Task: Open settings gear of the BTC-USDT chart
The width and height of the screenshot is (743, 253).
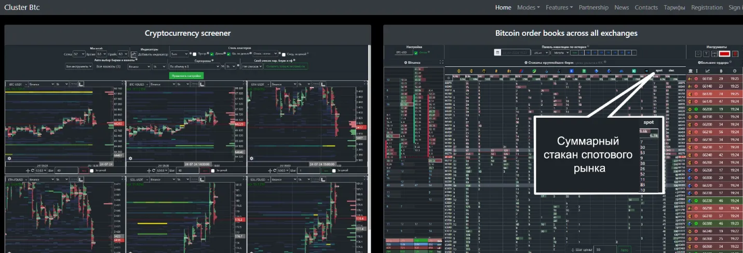Action: pyautogui.click(x=9, y=158)
